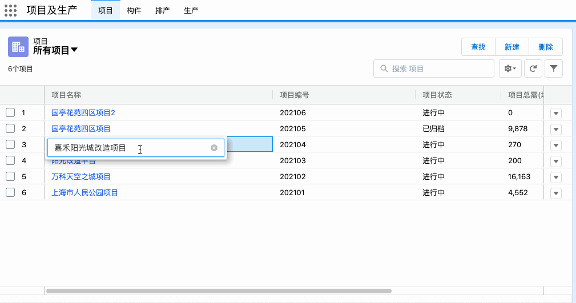
Task: Switch to the 构件 tab
Action: click(x=134, y=11)
